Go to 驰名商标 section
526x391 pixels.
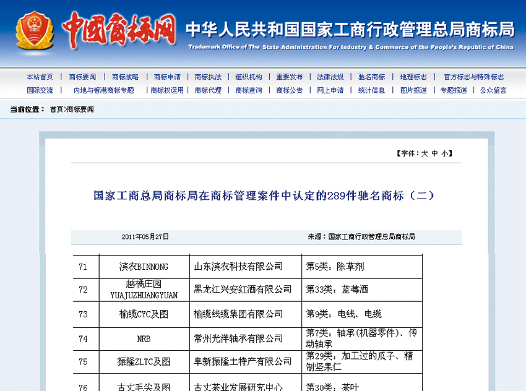[372, 77]
